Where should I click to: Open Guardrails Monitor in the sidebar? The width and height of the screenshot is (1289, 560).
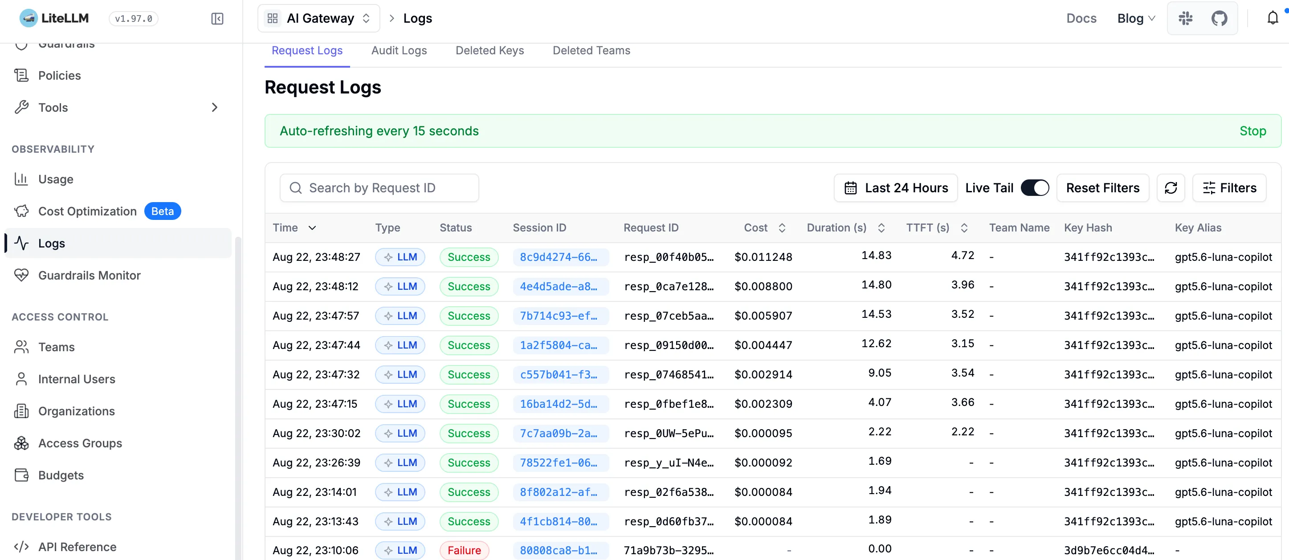point(118,275)
